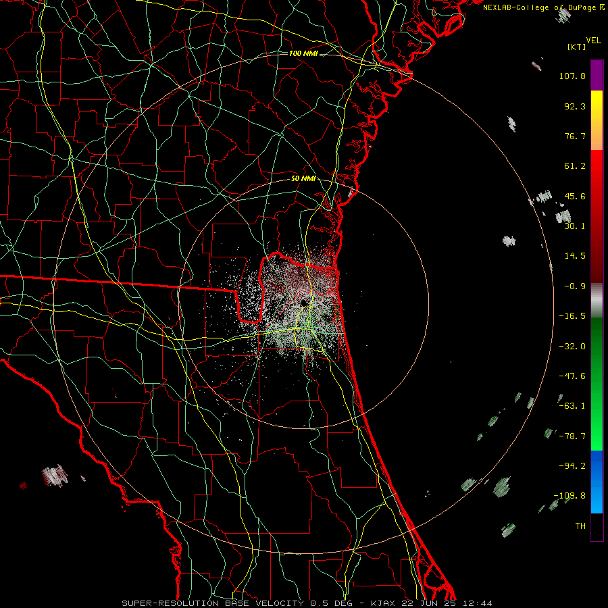The image size is (608, 608).
Task: Click the TH legend label
Action: click(580, 526)
